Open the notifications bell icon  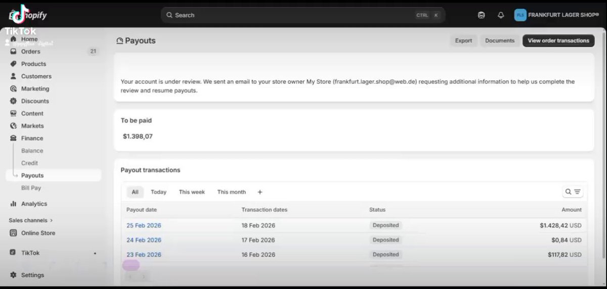tap(501, 15)
